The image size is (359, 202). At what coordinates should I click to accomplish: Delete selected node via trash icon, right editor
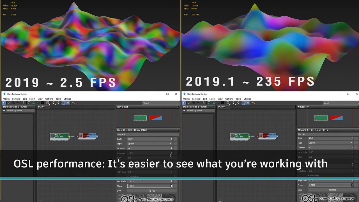coord(204,103)
